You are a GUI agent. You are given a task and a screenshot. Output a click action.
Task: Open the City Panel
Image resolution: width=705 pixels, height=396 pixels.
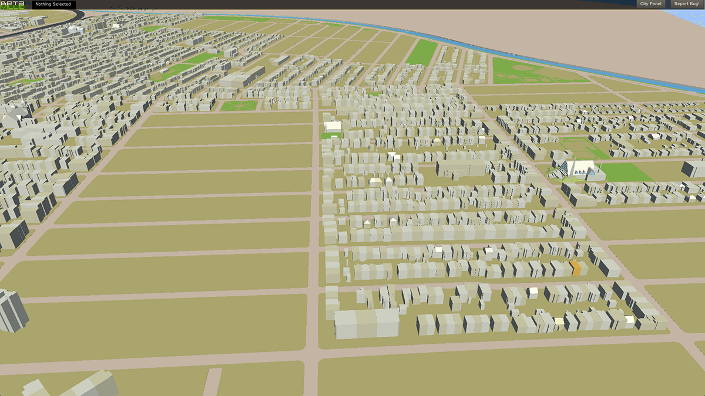point(650,4)
